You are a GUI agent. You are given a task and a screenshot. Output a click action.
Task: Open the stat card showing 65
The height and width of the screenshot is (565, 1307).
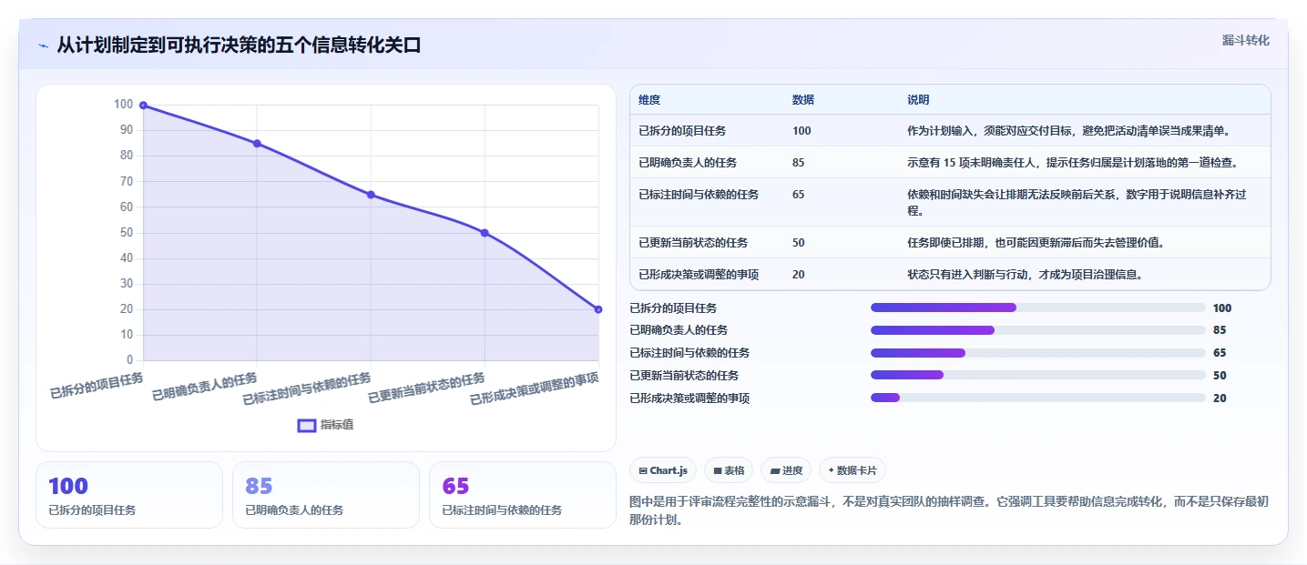pos(523,495)
